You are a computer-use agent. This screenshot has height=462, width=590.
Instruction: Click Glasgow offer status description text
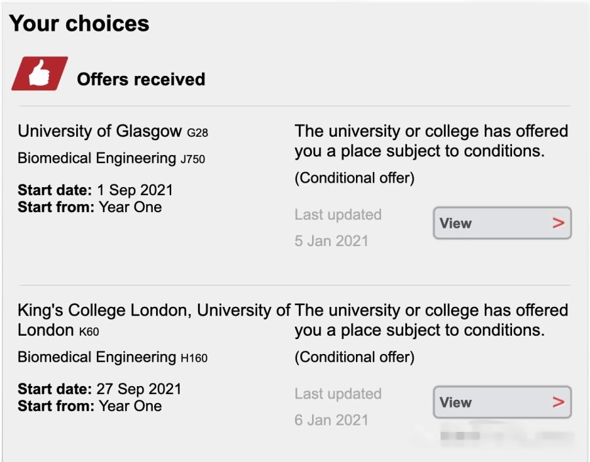[431, 141]
